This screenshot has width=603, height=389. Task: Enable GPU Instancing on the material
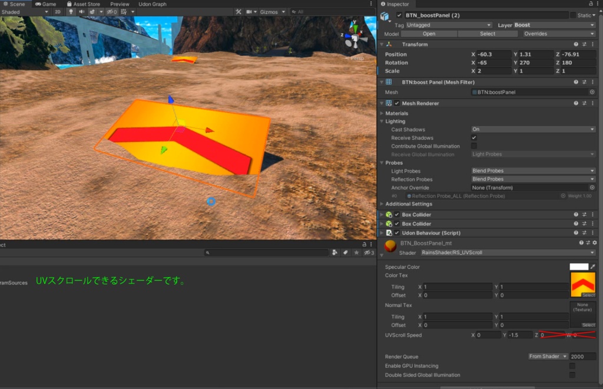[x=573, y=365]
